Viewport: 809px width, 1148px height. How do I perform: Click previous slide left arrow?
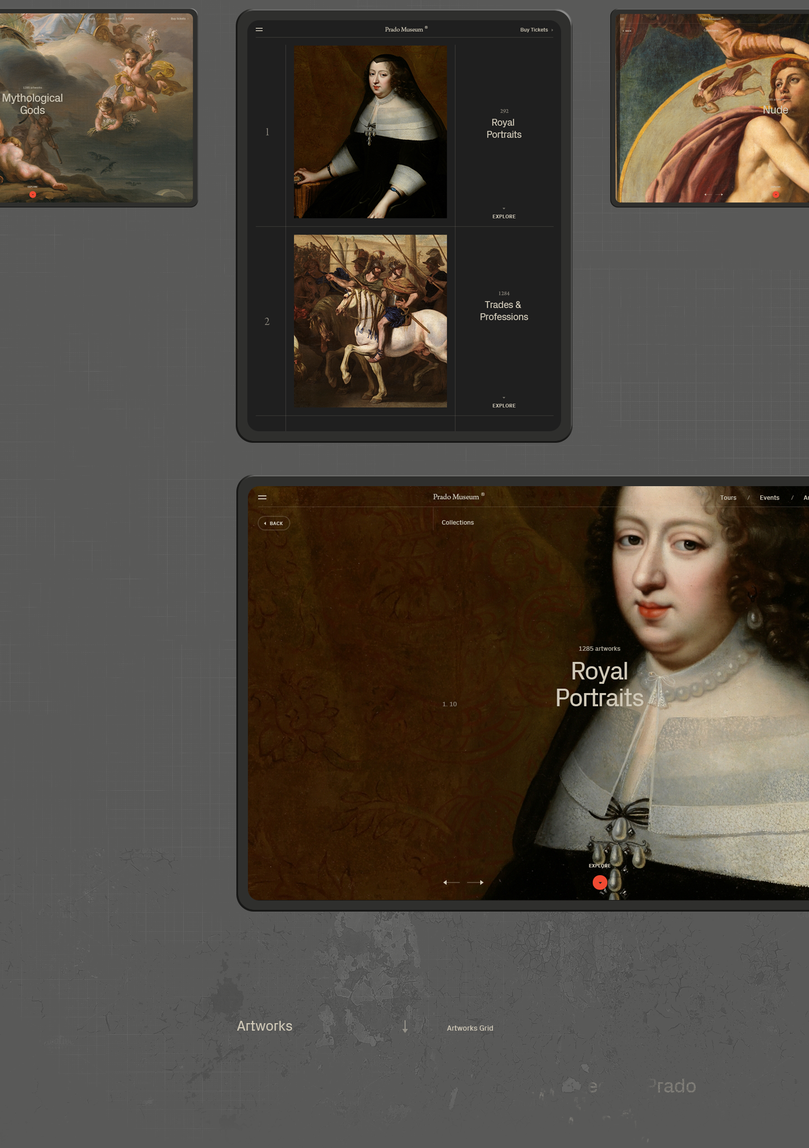pos(451,883)
